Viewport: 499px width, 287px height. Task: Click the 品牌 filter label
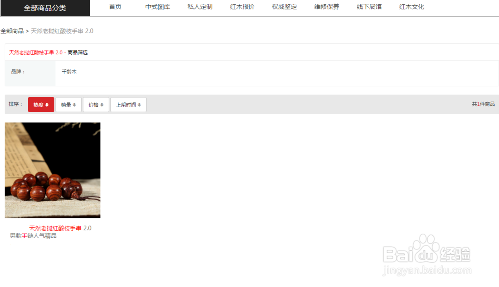[x=18, y=72]
